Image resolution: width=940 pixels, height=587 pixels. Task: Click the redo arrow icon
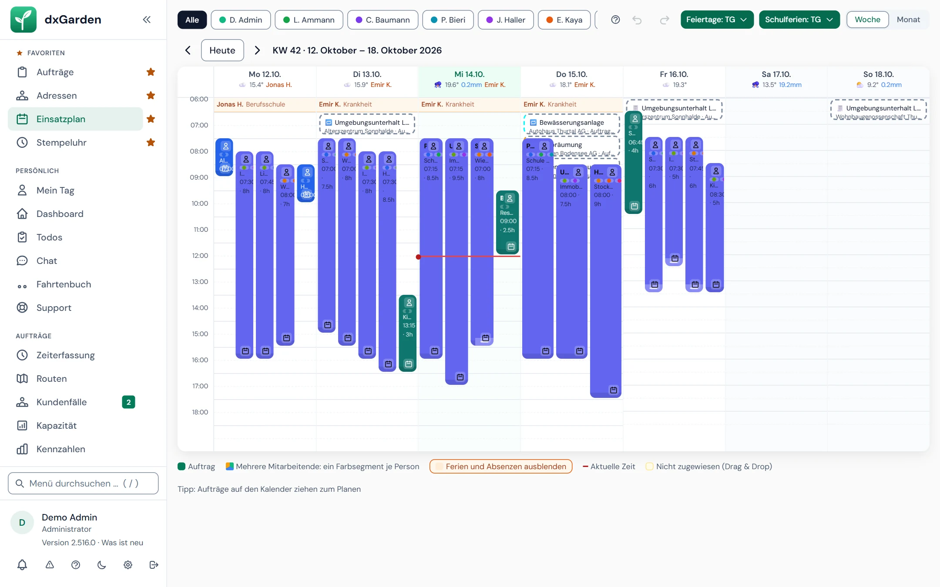click(x=664, y=20)
